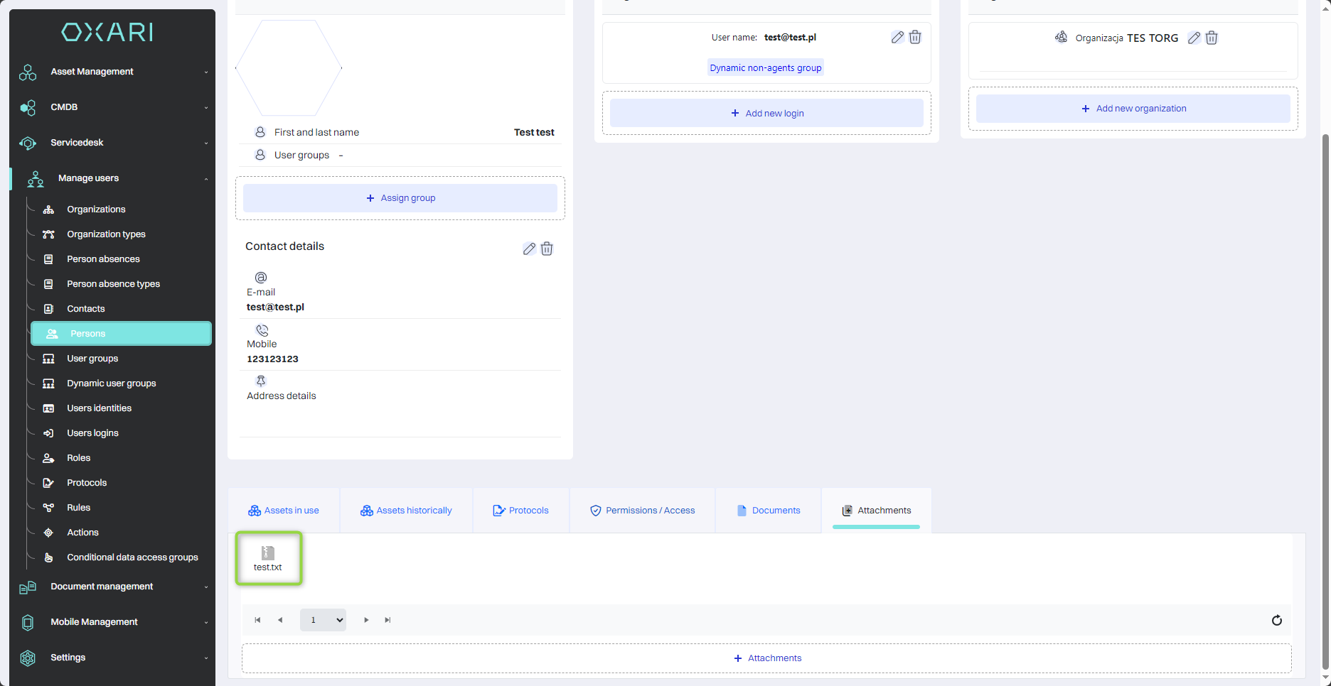Click the trash icon in Contact details

pyautogui.click(x=547, y=249)
